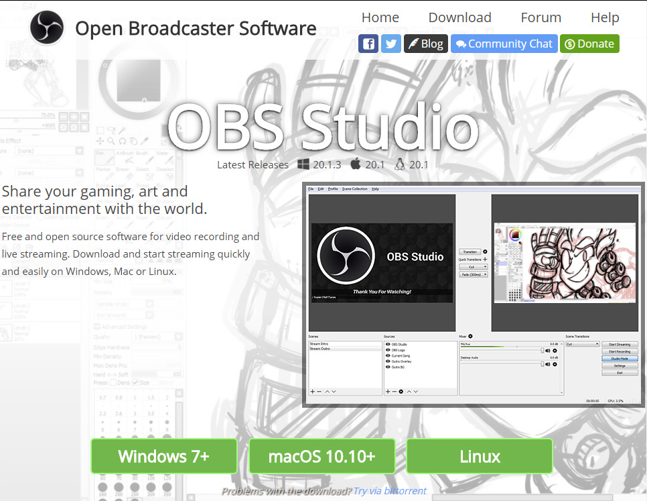This screenshot has height=501, width=647.
Task: Remove a source with the Sources minus icon
Action: tap(394, 392)
